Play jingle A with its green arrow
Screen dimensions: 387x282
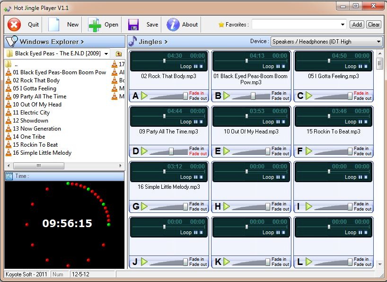pos(144,96)
